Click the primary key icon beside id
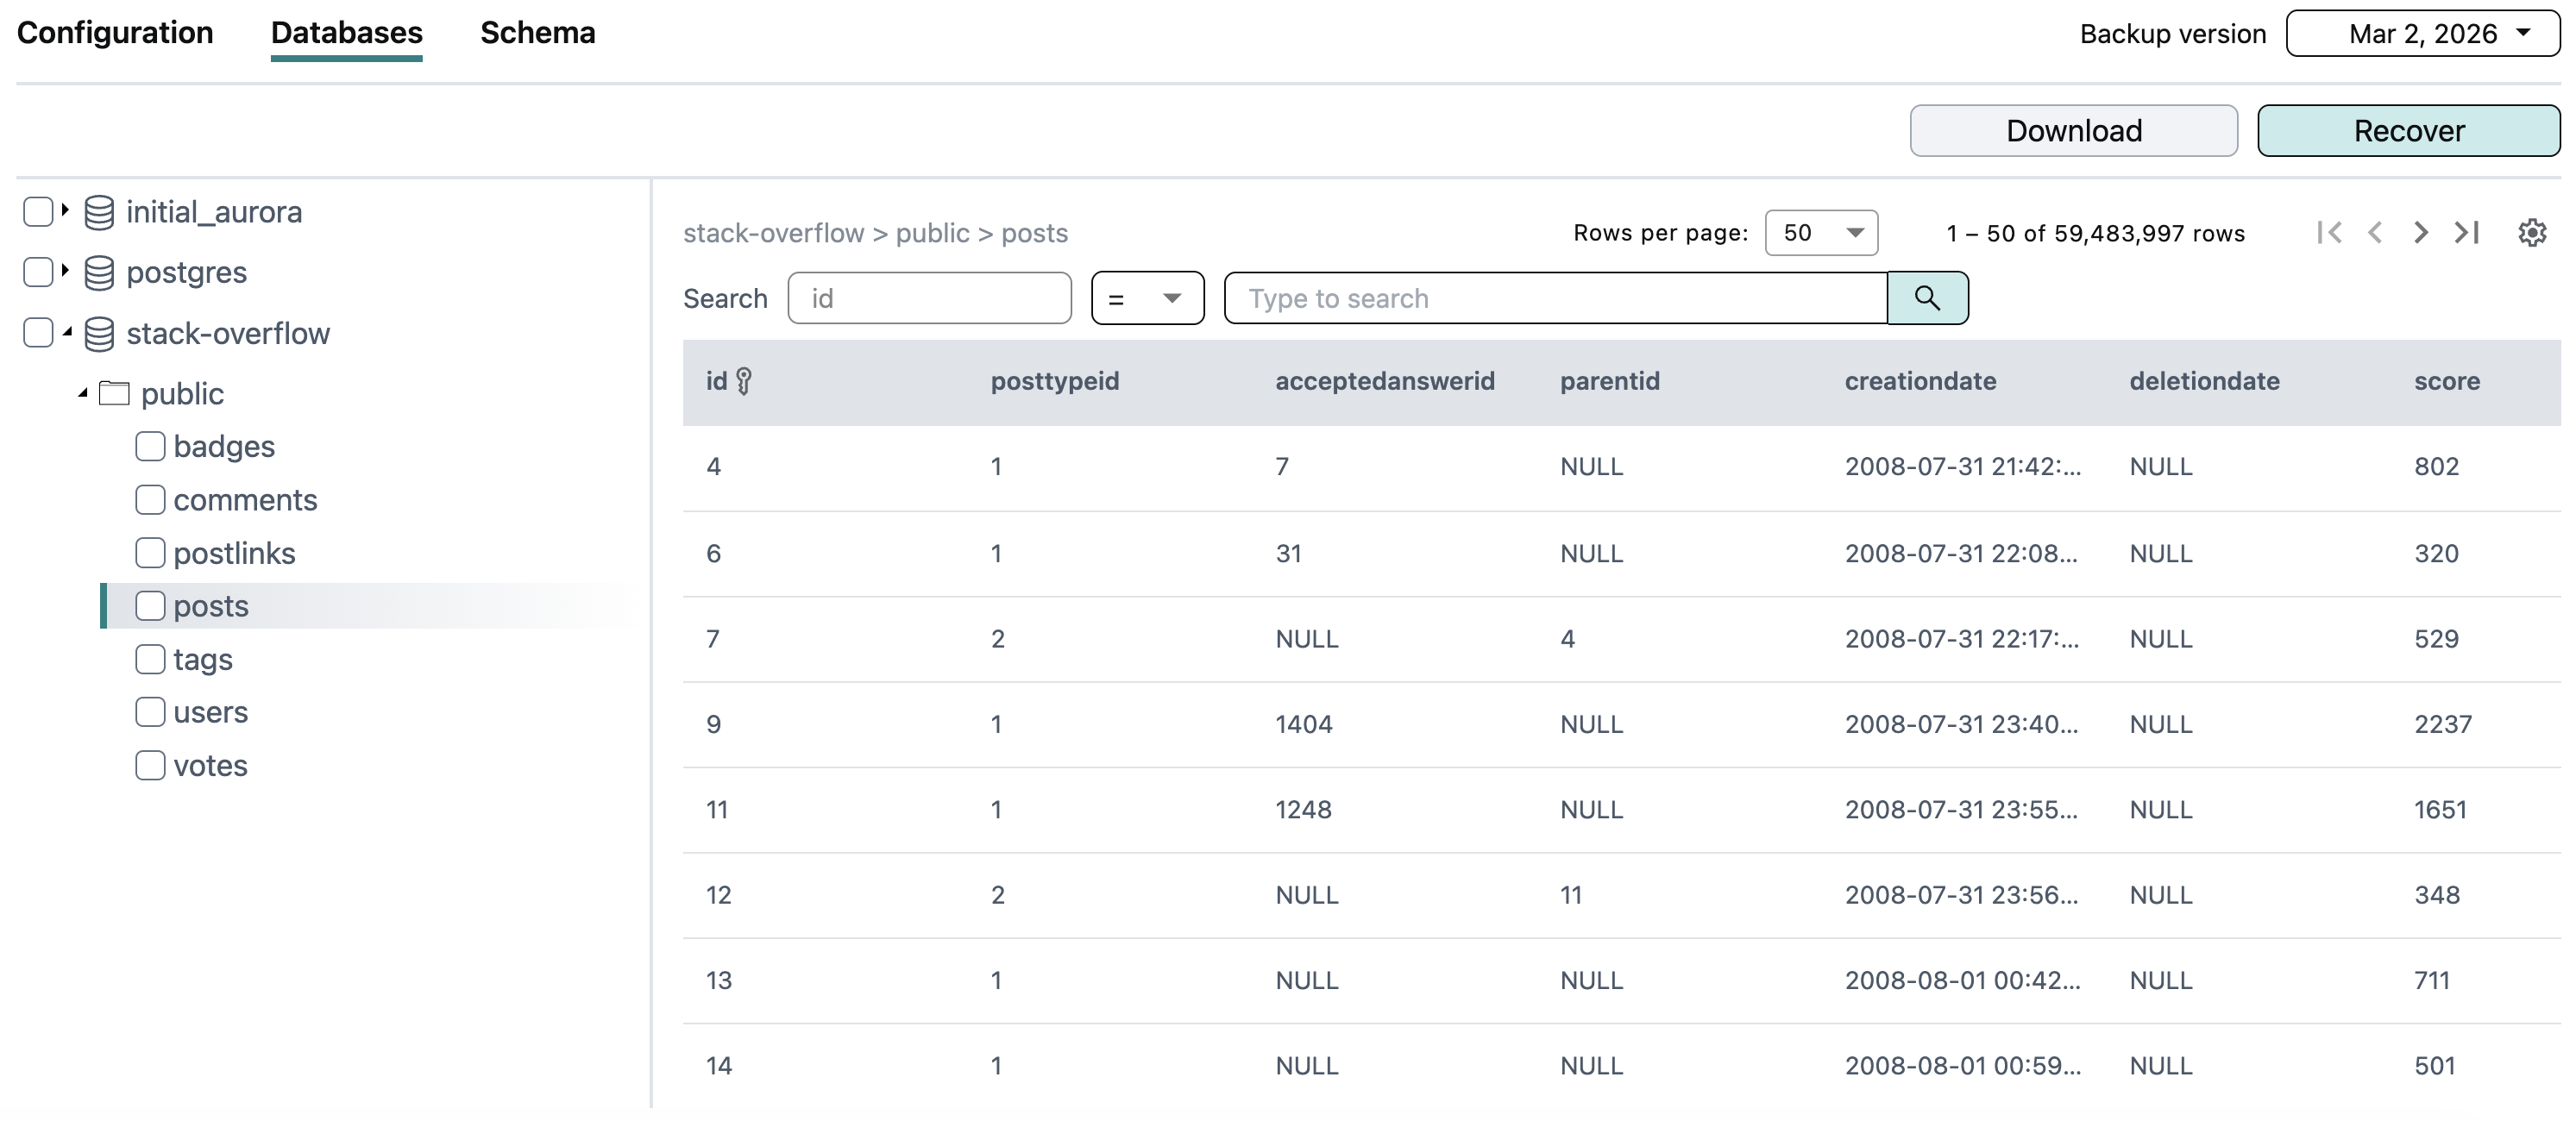The height and width of the screenshot is (1121, 2576). [744, 380]
